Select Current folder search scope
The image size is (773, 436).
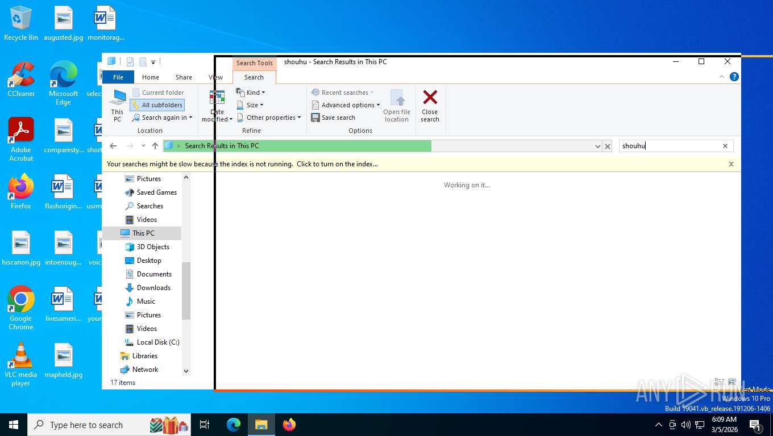coord(158,93)
